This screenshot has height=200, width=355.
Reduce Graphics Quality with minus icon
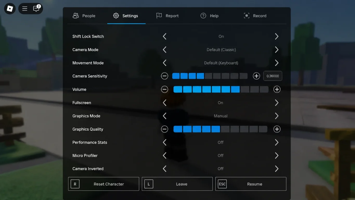pyautogui.click(x=164, y=129)
